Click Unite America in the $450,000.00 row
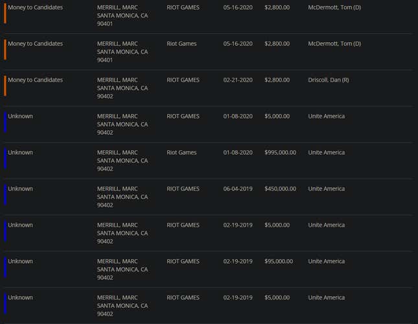 [x=326, y=189]
